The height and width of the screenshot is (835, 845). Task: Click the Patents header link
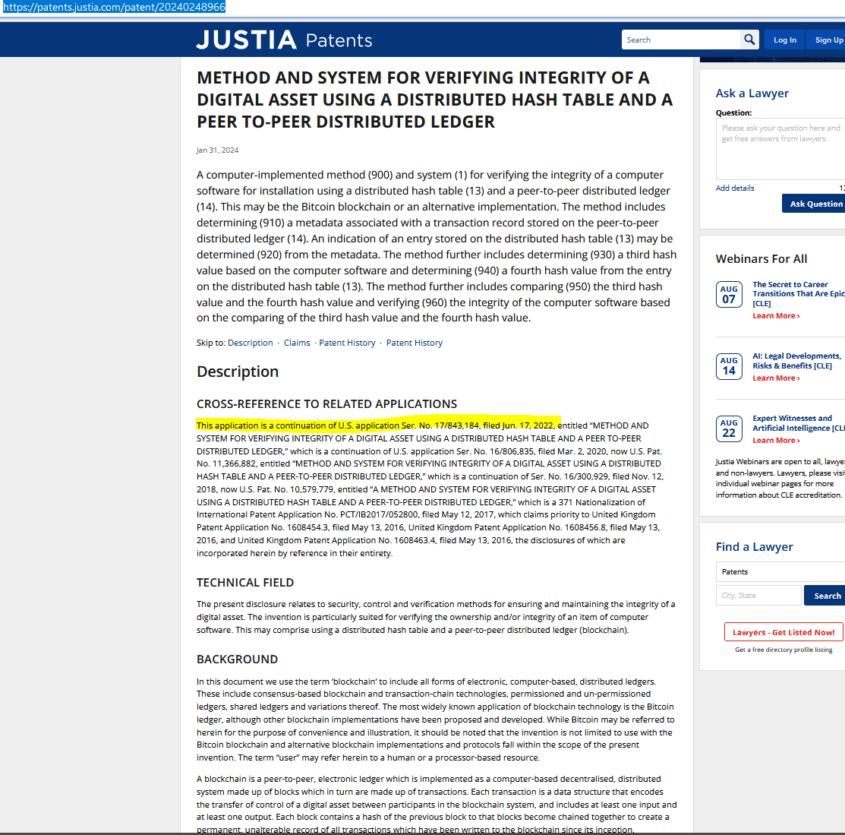(x=339, y=40)
